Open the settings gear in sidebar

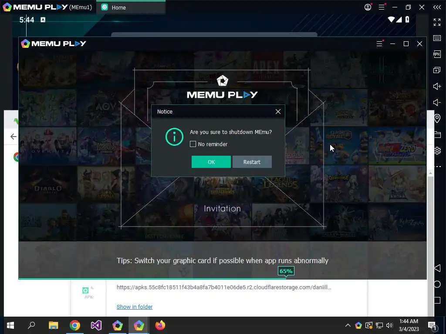tap(437, 150)
